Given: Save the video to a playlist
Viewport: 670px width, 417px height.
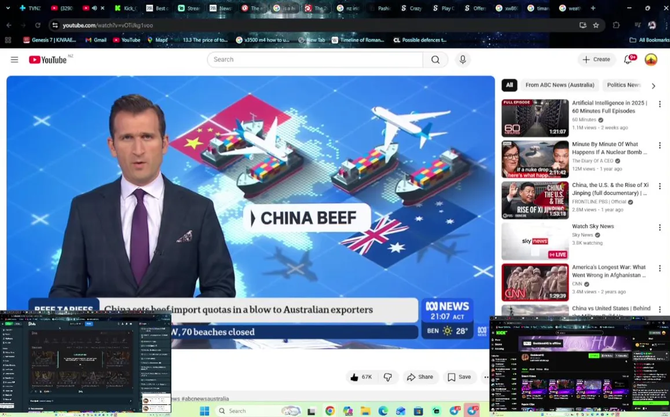Looking at the screenshot, I should pyautogui.click(x=459, y=377).
